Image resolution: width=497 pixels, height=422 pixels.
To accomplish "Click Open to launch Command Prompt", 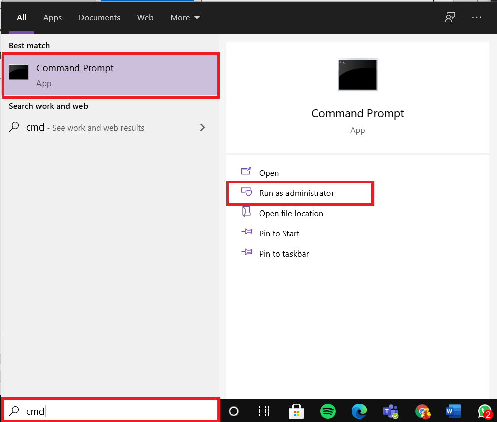I will [269, 173].
